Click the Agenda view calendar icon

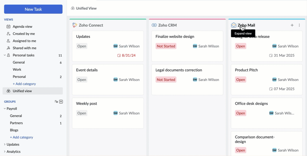point(8,26)
